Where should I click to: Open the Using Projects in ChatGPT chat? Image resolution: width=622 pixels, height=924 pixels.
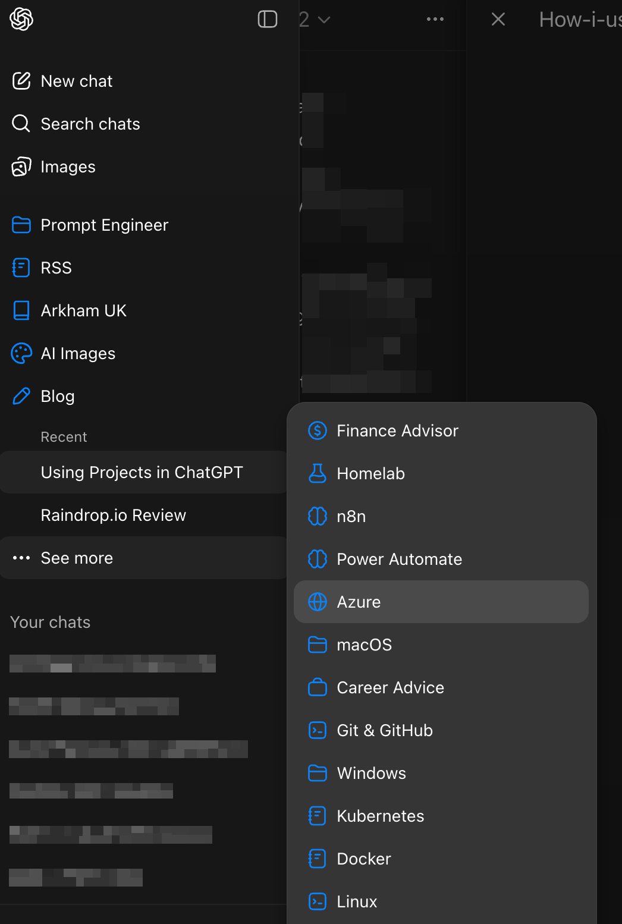(142, 472)
